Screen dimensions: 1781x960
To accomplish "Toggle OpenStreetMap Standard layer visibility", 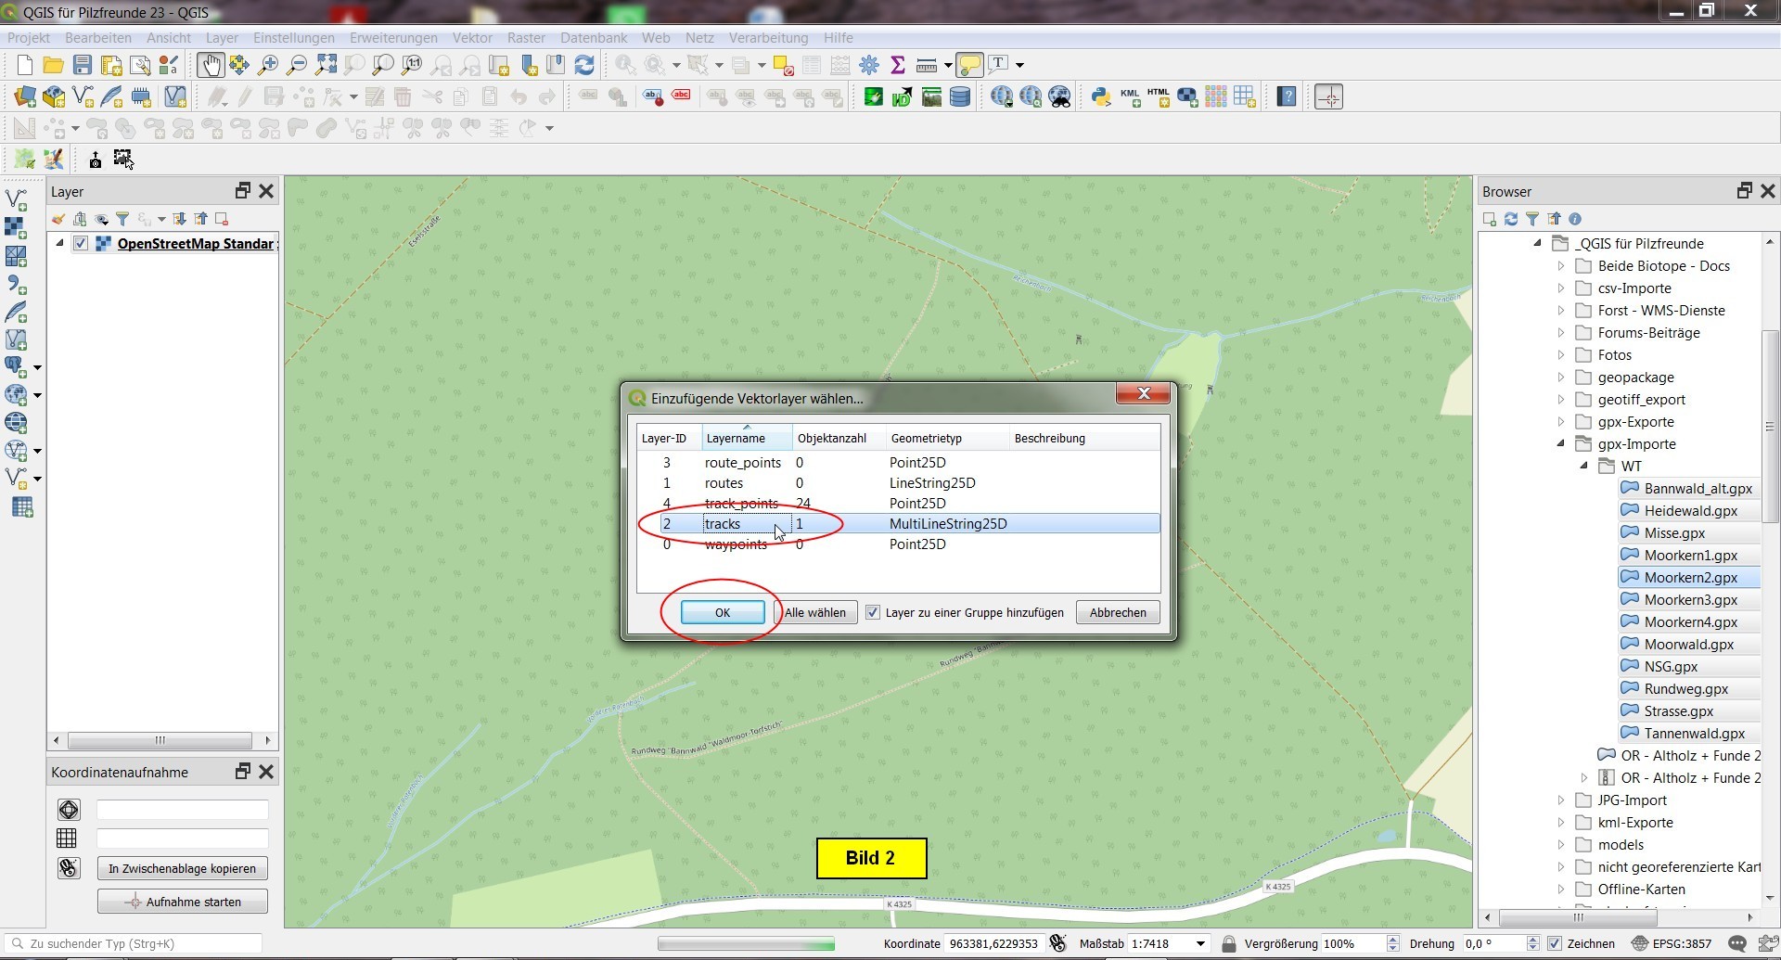I will [x=81, y=244].
